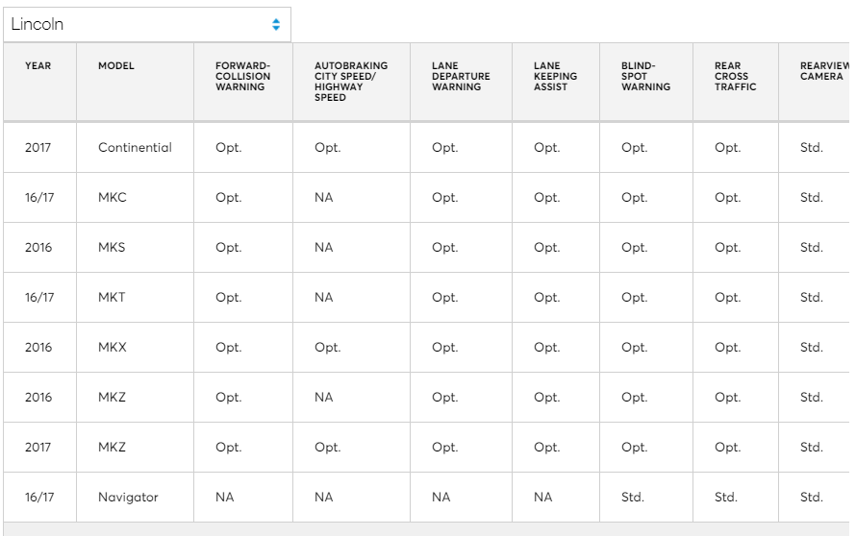Viewport: 856px width, 536px height.
Task: Click the Model column header
Action: pyautogui.click(x=135, y=82)
